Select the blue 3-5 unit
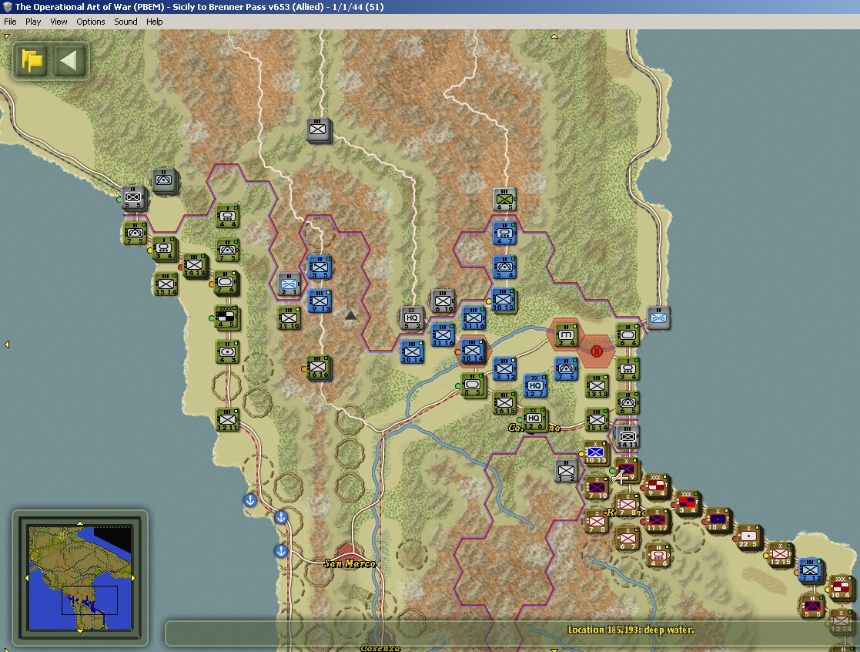Image resolution: width=860 pixels, height=652 pixels. [320, 268]
